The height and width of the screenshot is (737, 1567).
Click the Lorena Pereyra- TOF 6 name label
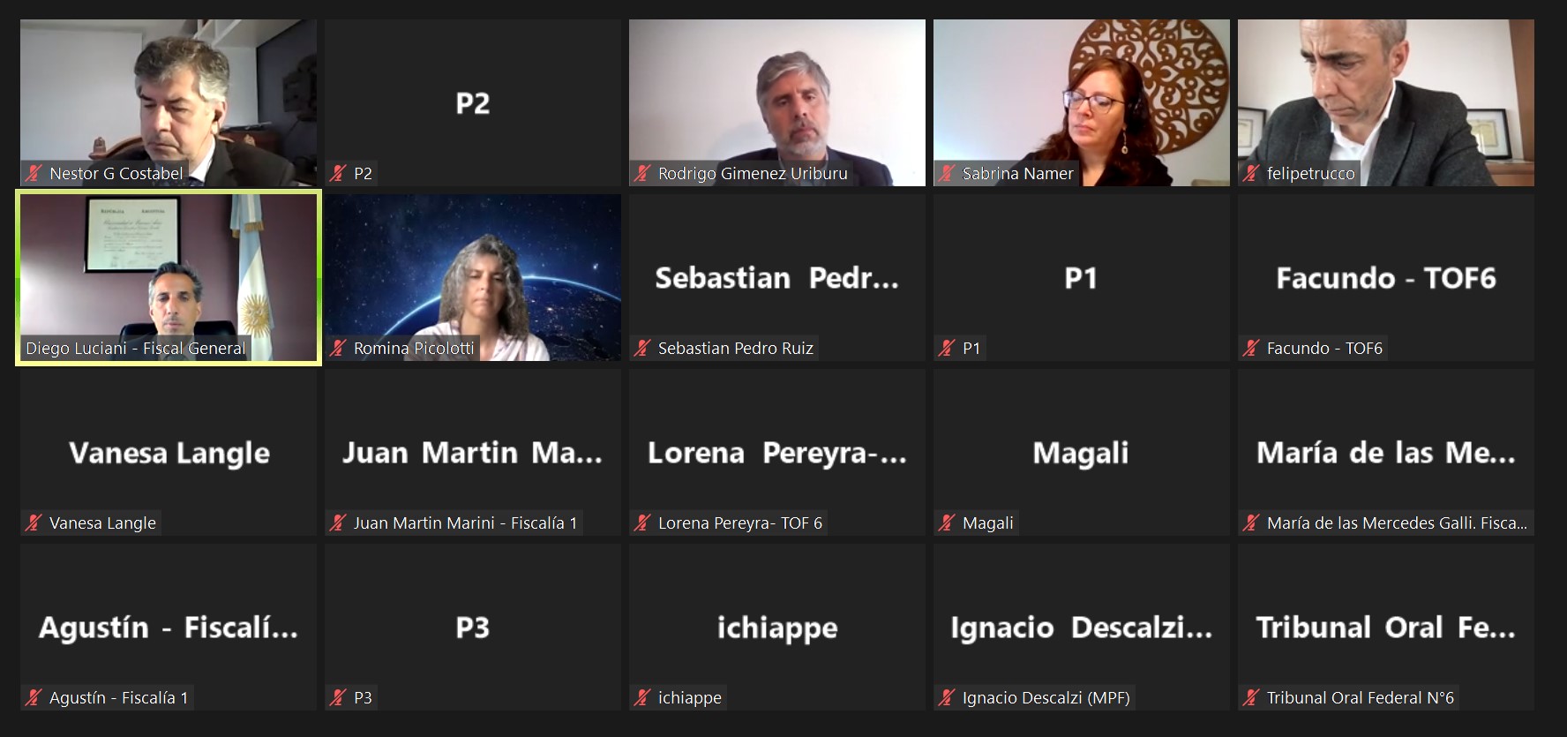coord(739,523)
